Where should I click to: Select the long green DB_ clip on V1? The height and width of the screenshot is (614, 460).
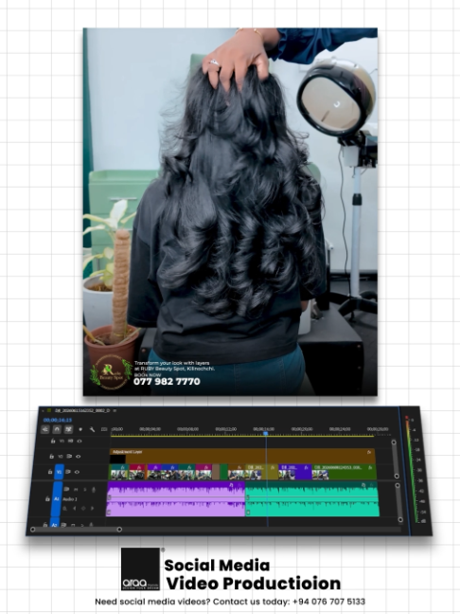[345, 472]
